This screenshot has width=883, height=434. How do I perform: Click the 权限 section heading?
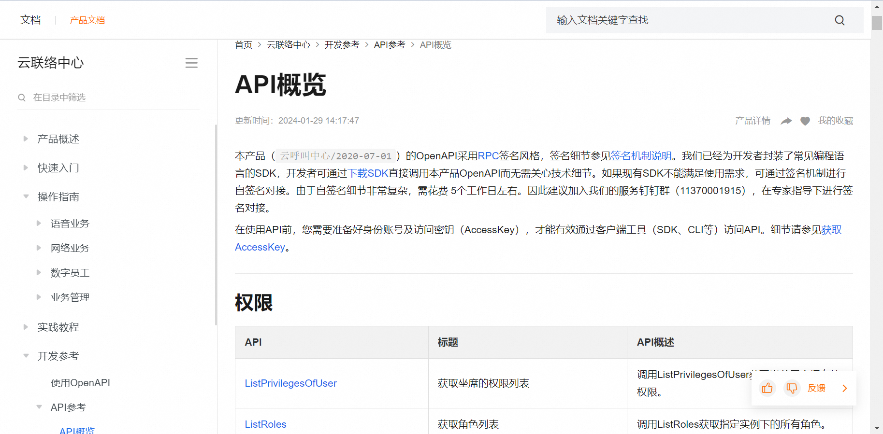[x=254, y=303]
